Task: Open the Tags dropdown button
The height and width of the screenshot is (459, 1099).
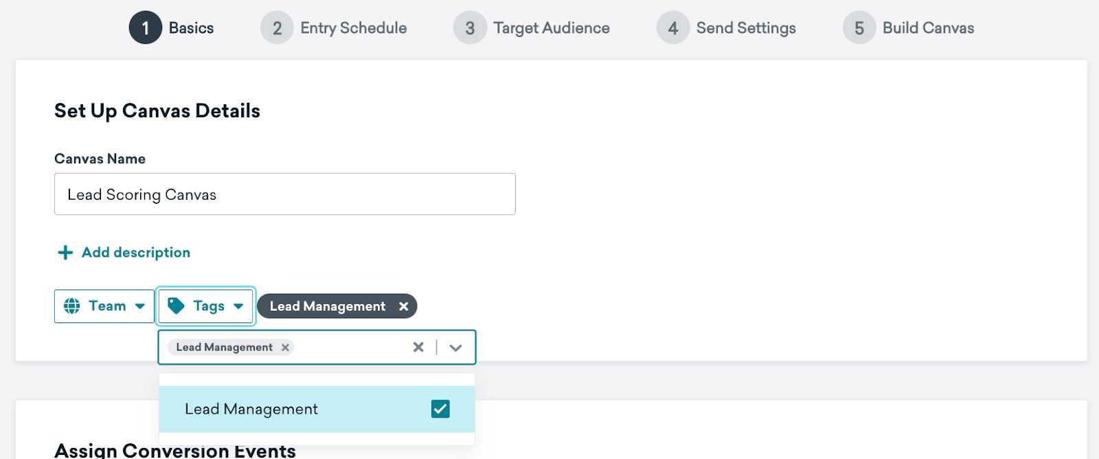Action: (x=206, y=306)
